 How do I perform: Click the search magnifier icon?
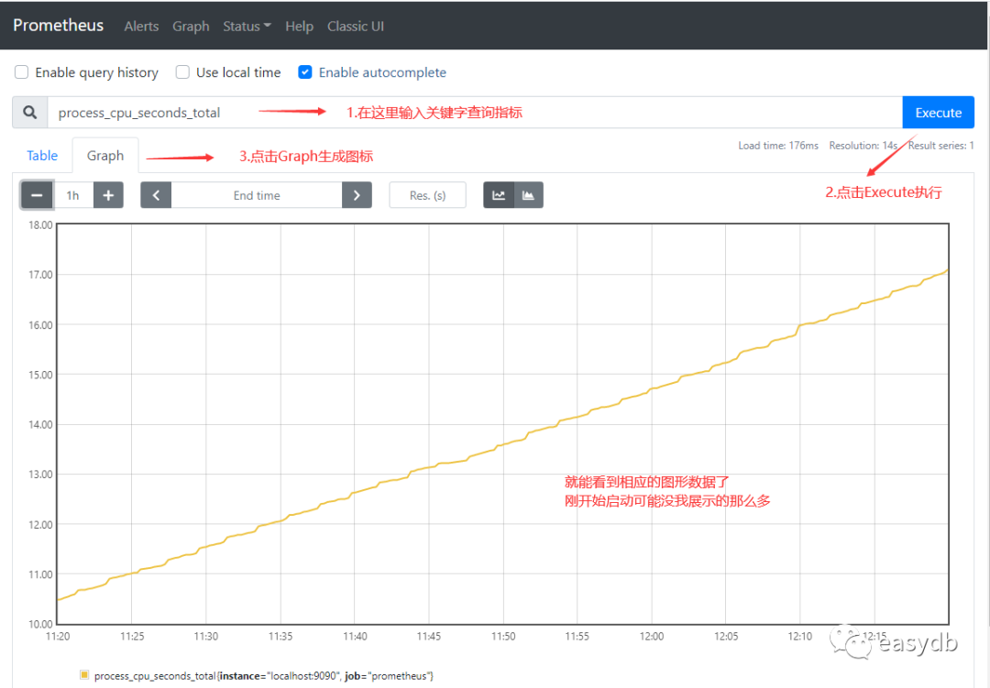[30, 113]
